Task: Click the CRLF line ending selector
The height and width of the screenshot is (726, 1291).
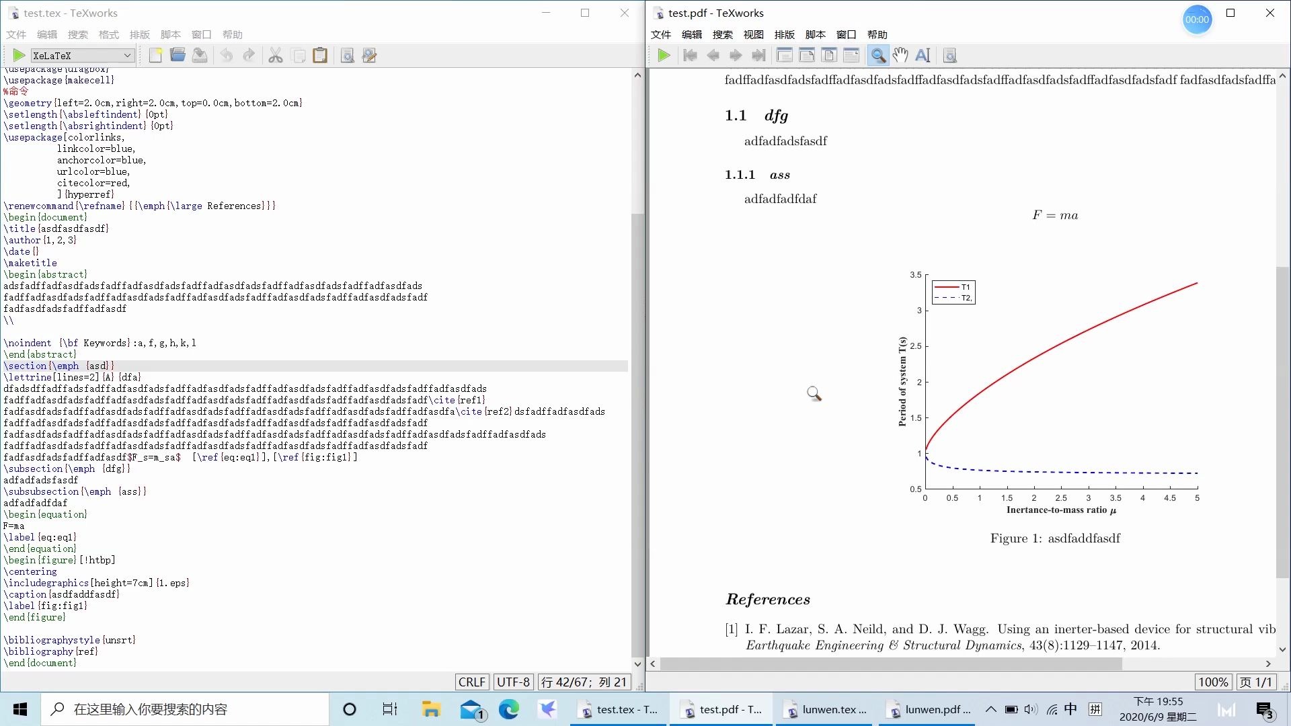Action: (x=471, y=682)
